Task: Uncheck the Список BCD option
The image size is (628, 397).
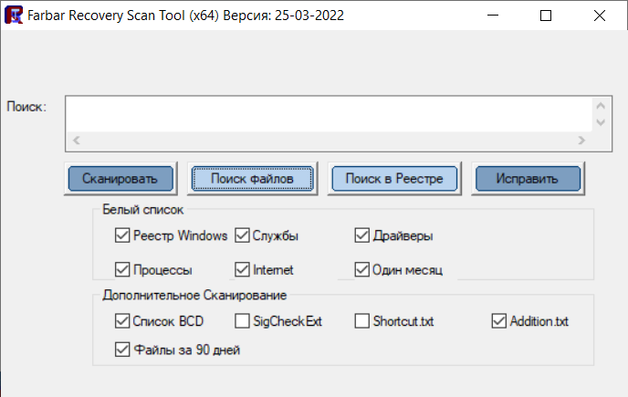Action: (122, 321)
